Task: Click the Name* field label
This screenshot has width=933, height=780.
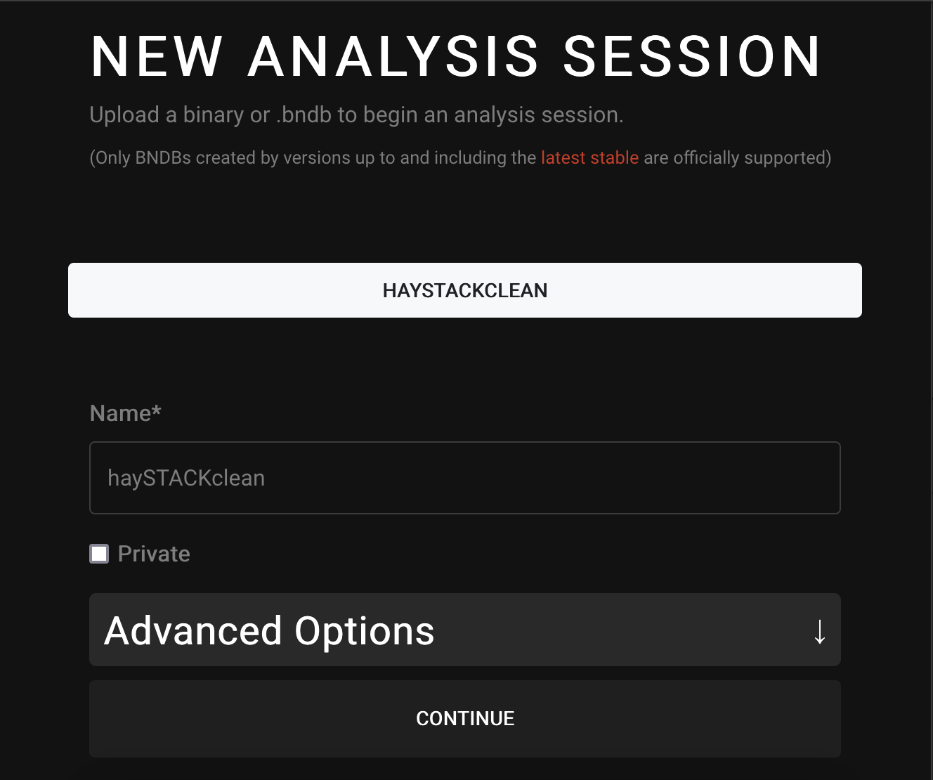Action: click(121, 413)
